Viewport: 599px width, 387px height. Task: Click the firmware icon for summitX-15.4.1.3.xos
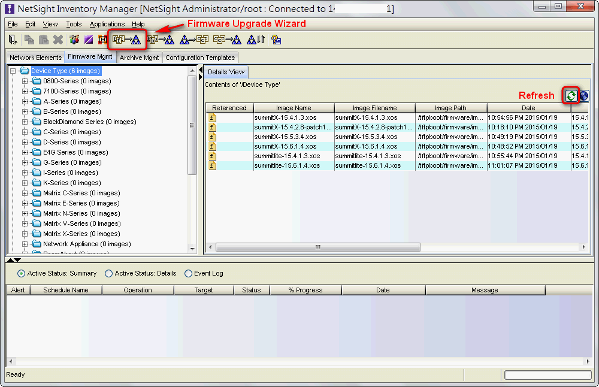pyautogui.click(x=213, y=117)
